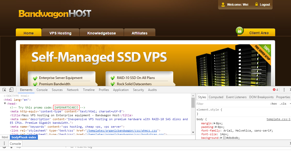Select the promo code IAMSMART5C48JJ text

[66, 107]
